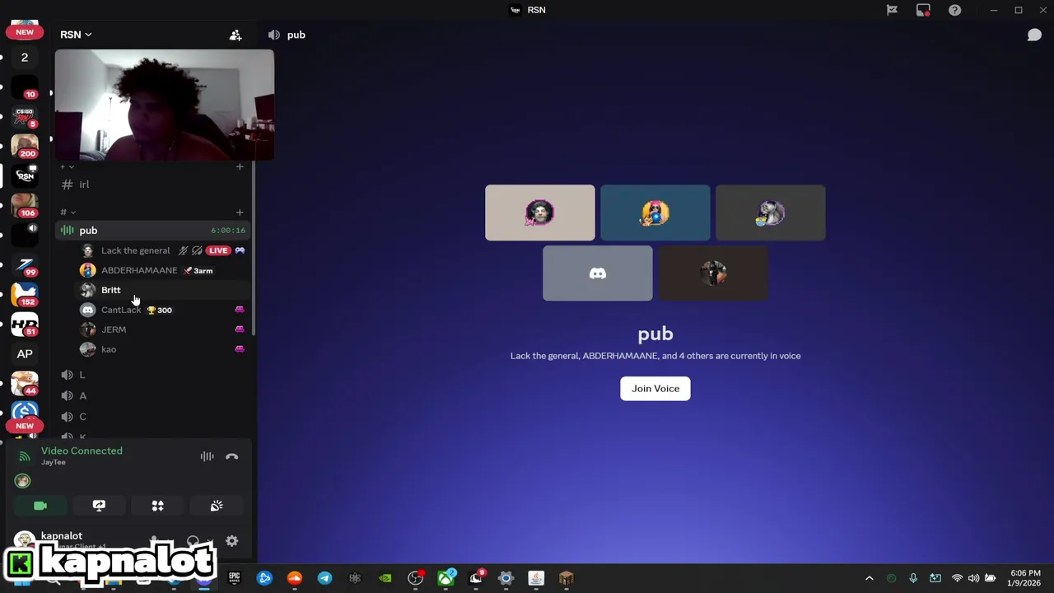This screenshot has width=1054, height=593.
Task: Collapse the category above the pub channel
Action: [68, 212]
